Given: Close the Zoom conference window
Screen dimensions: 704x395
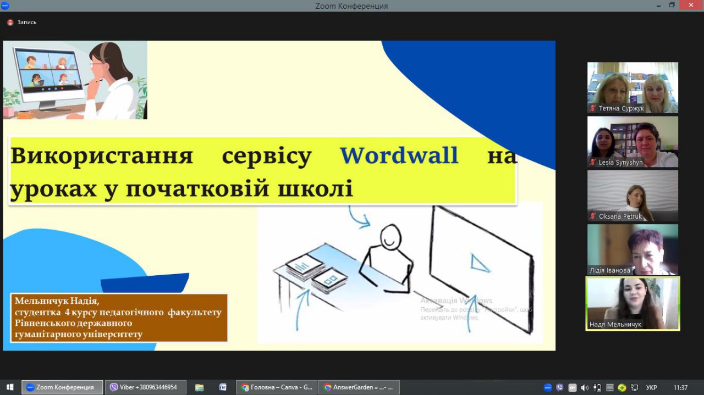Looking at the screenshot, I should point(690,5).
